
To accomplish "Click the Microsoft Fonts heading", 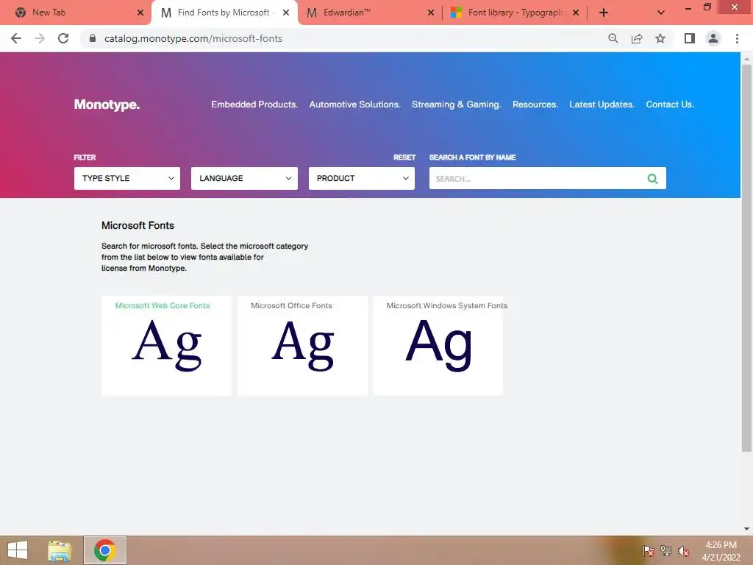I will [x=138, y=225].
